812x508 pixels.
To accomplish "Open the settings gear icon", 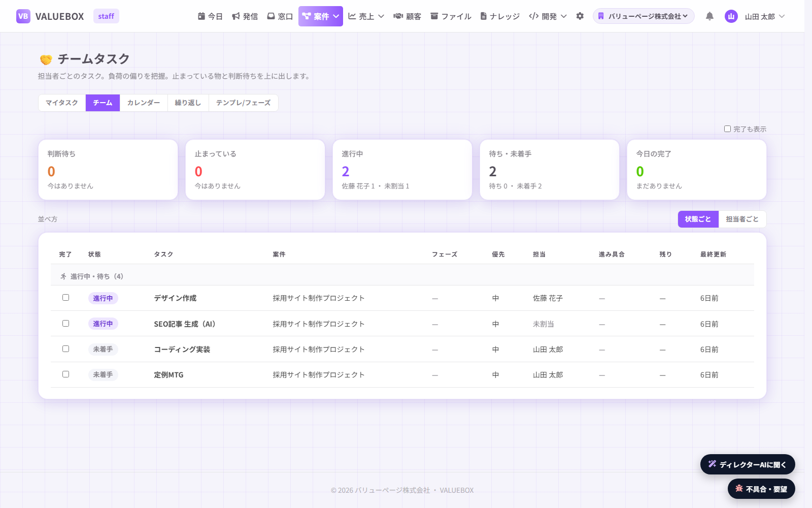I will (580, 16).
